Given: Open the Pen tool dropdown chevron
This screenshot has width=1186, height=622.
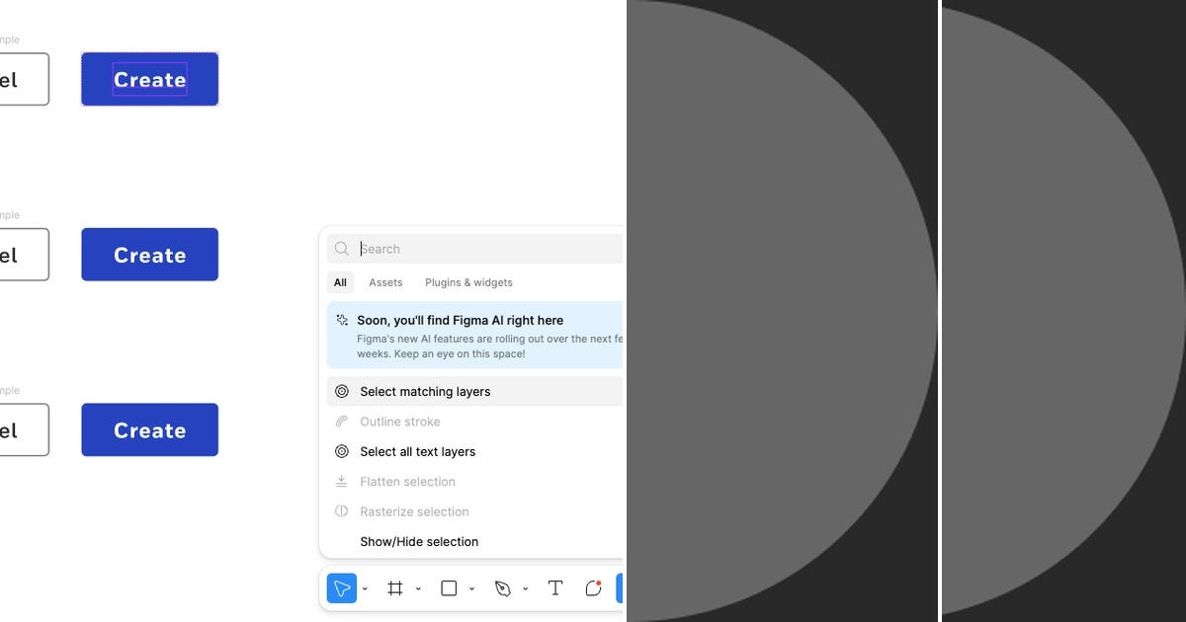Looking at the screenshot, I should pyautogui.click(x=525, y=587).
